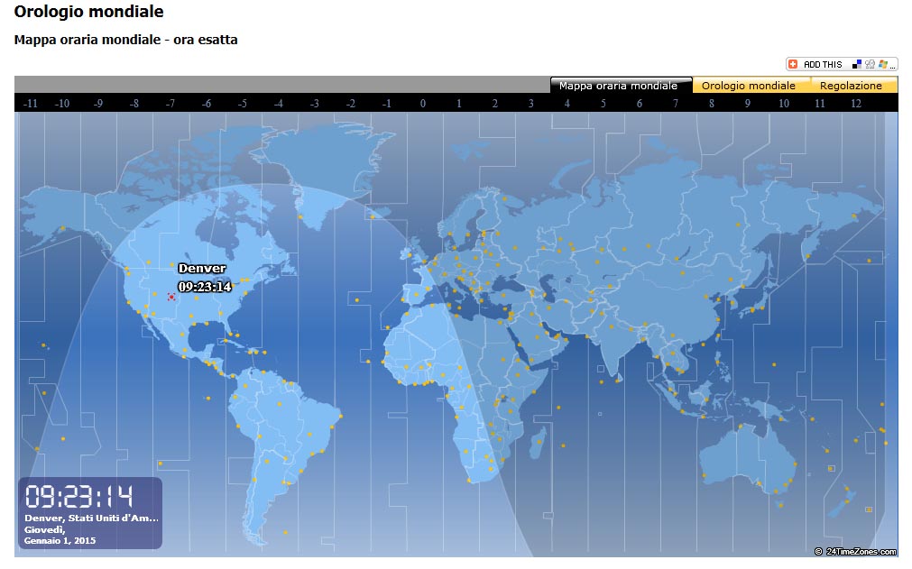
Task: Open the Orologio mondiale tab
Action: click(x=749, y=86)
